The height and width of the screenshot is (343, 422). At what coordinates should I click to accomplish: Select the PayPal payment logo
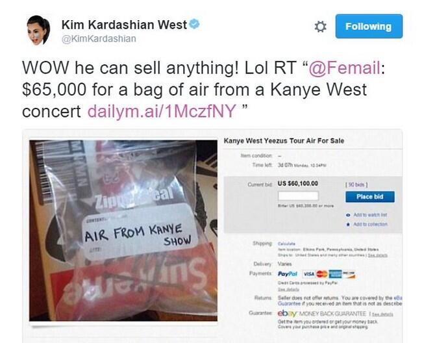288,273
